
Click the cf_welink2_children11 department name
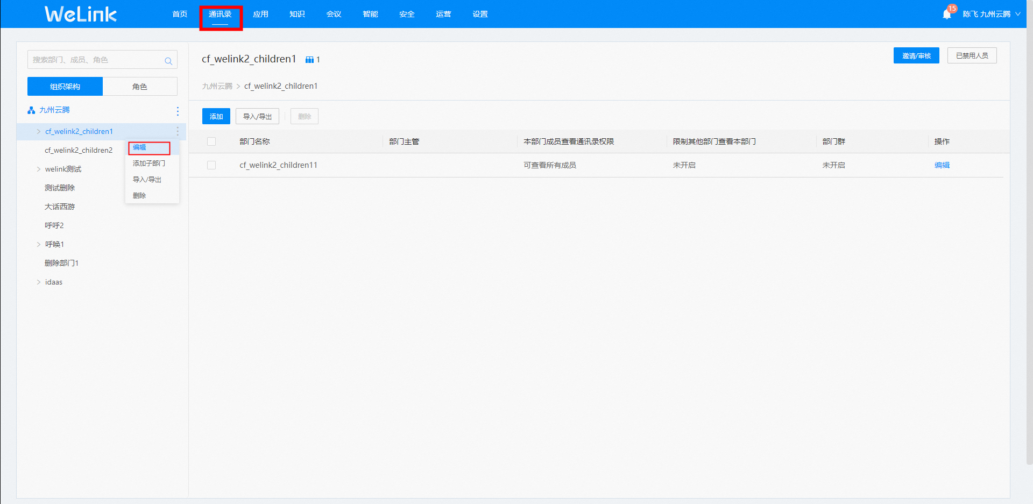tap(278, 165)
